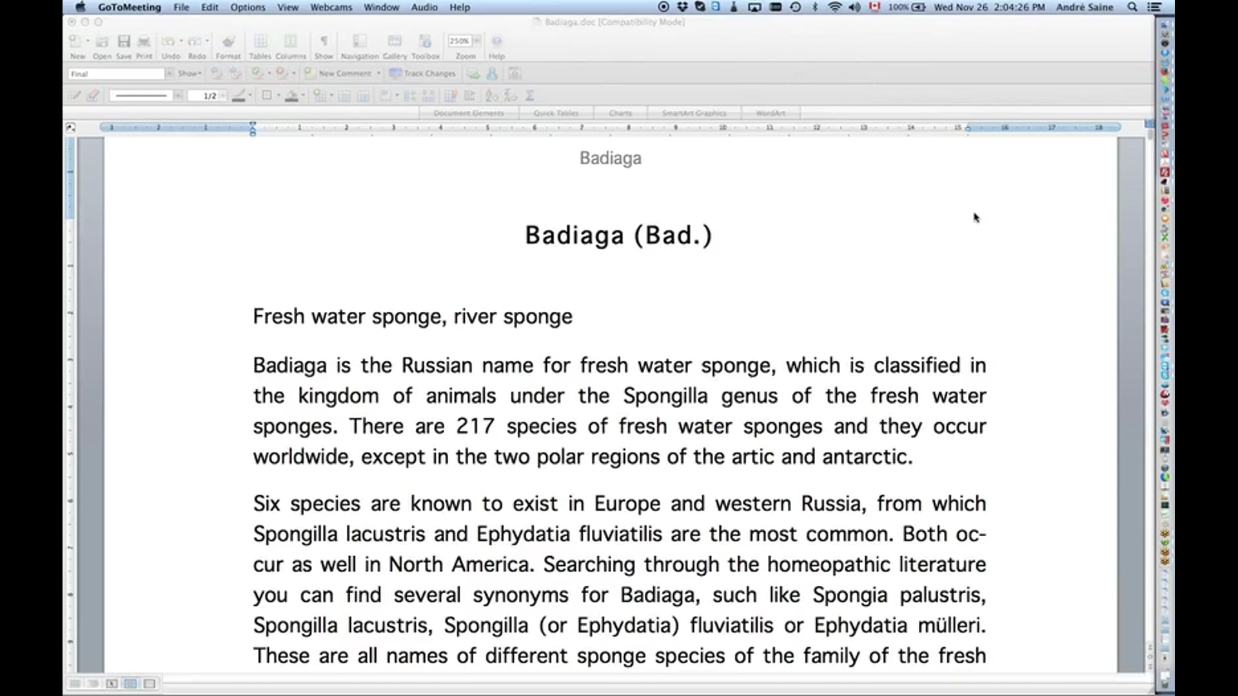Viewport: 1238px width, 696px height.
Task: Toggle Track Changes on
Action: click(x=423, y=73)
